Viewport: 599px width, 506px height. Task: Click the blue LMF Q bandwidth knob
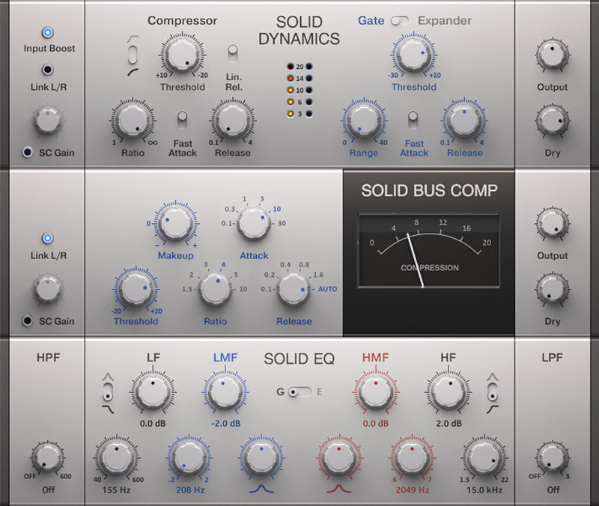(x=261, y=457)
